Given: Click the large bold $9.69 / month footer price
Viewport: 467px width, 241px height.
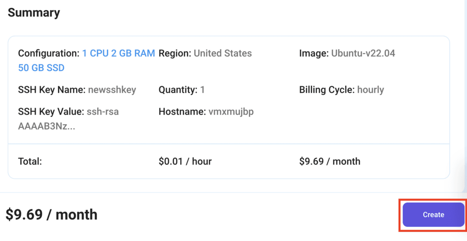Looking at the screenshot, I should coord(52,214).
